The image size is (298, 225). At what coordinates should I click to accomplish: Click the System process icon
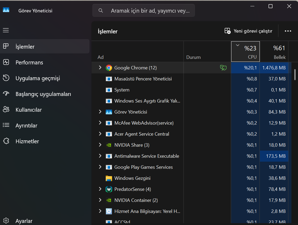tap(109, 90)
